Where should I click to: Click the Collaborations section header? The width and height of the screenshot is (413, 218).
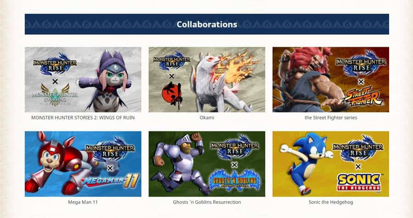pyautogui.click(x=207, y=24)
